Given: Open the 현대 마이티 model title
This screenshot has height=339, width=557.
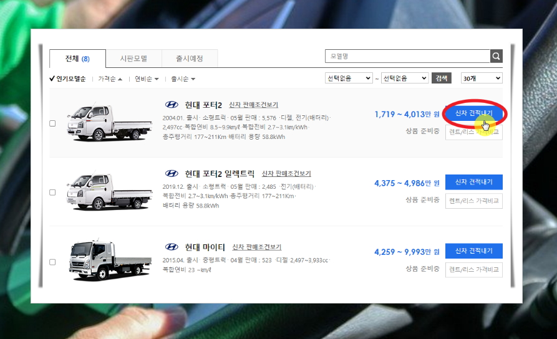Looking at the screenshot, I should (x=205, y=247).
